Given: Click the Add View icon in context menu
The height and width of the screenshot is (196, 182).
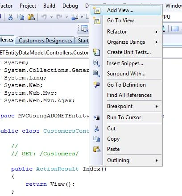Looking at the screenshot, I should point(97,10).
